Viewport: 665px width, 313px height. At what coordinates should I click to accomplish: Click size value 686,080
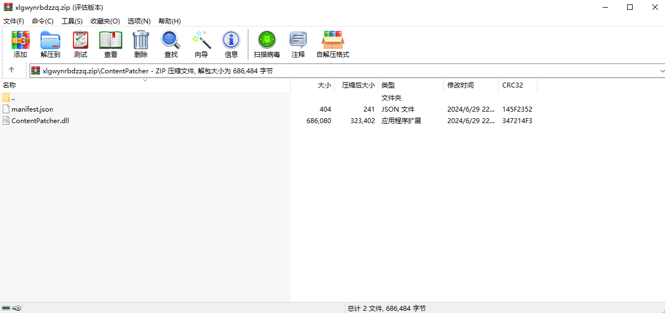click(x=319, y=120)
